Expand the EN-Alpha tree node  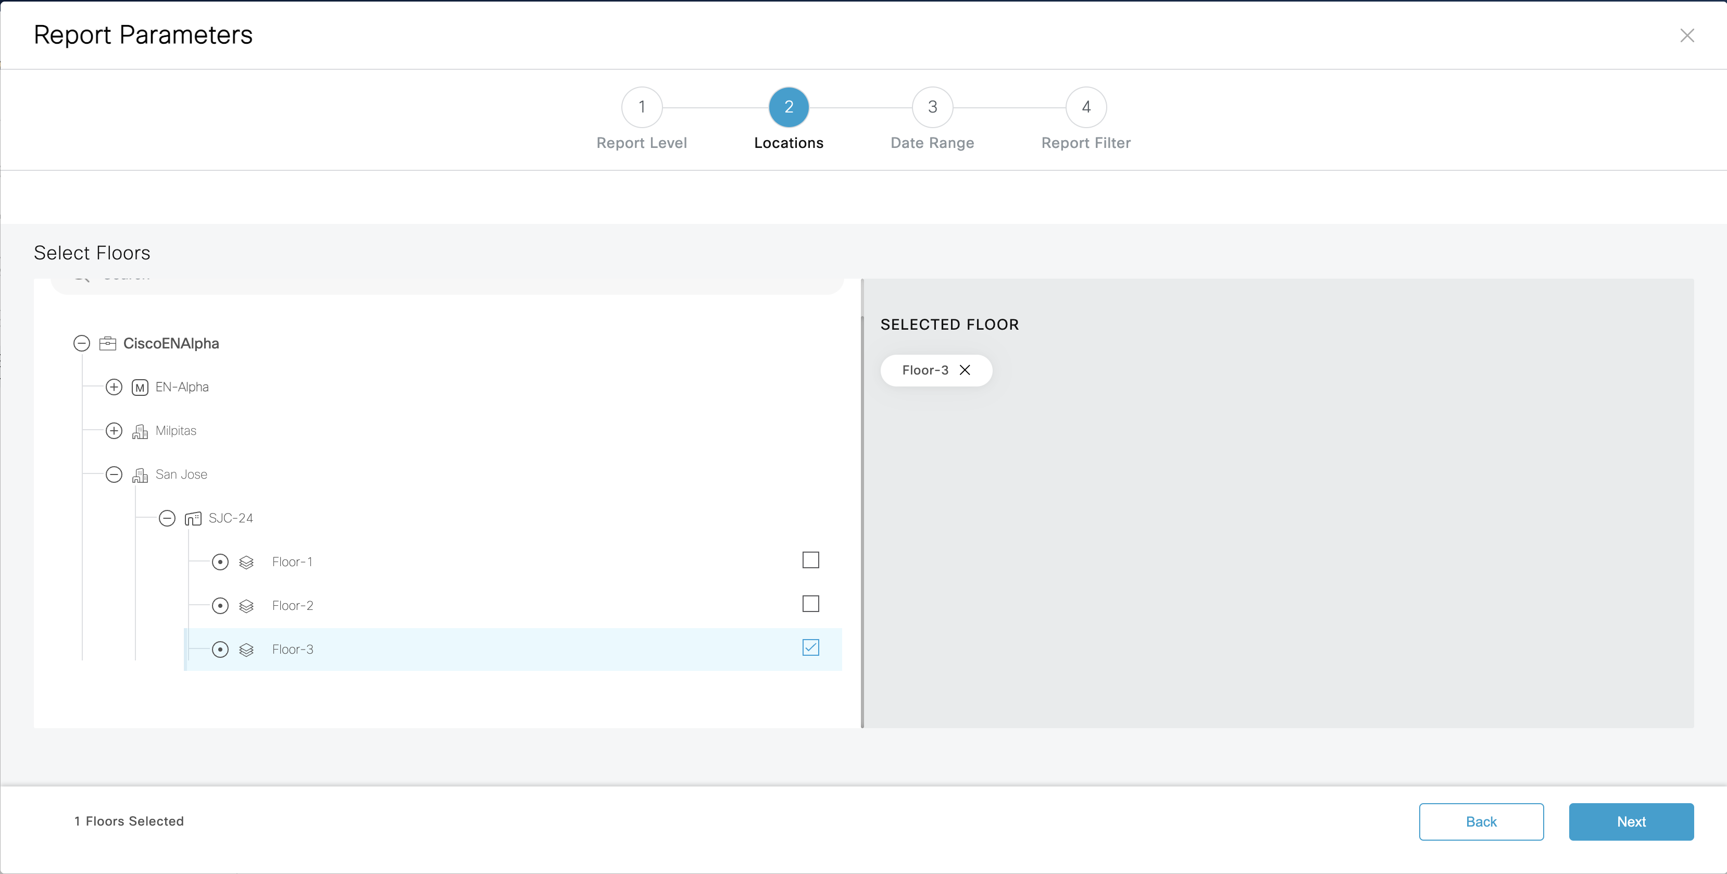pyautogui.click(x=114, y=388)
